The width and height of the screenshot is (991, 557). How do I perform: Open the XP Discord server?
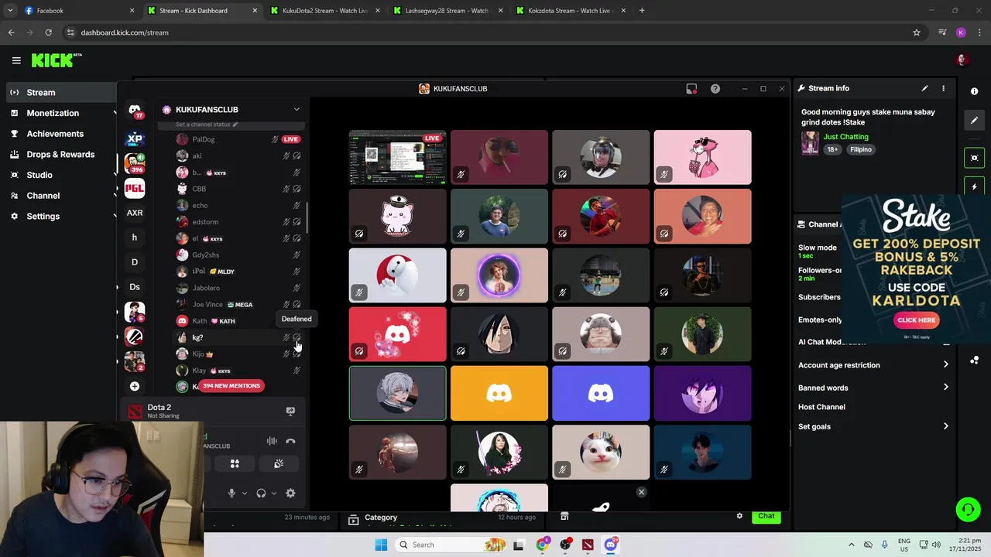(135, 139)
